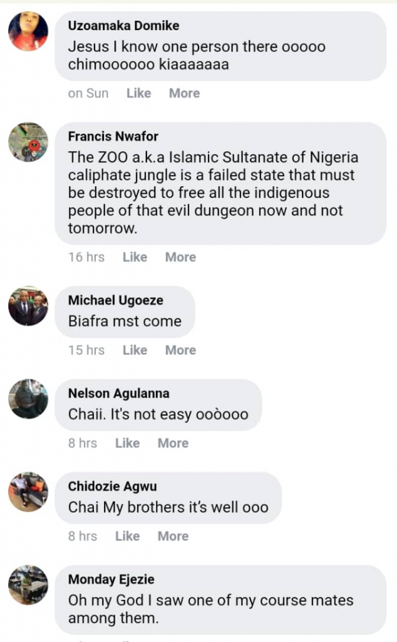Open Michael Ugoeze's profile picture
This screenshot has width=397, height=642.
[28, 306]
